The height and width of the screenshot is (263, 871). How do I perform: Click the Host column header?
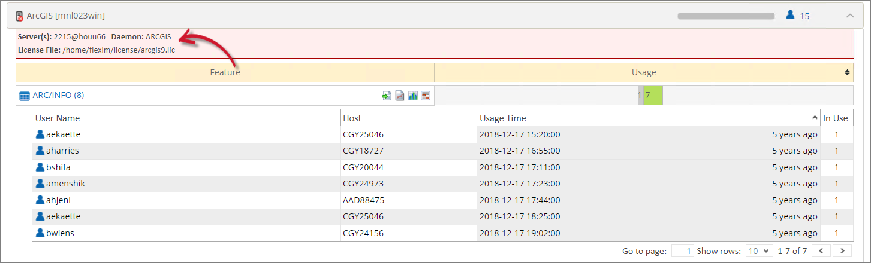[409, 118]
